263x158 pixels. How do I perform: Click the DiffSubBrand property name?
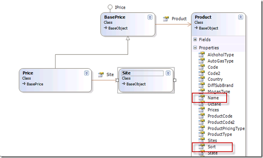[221, 86]
